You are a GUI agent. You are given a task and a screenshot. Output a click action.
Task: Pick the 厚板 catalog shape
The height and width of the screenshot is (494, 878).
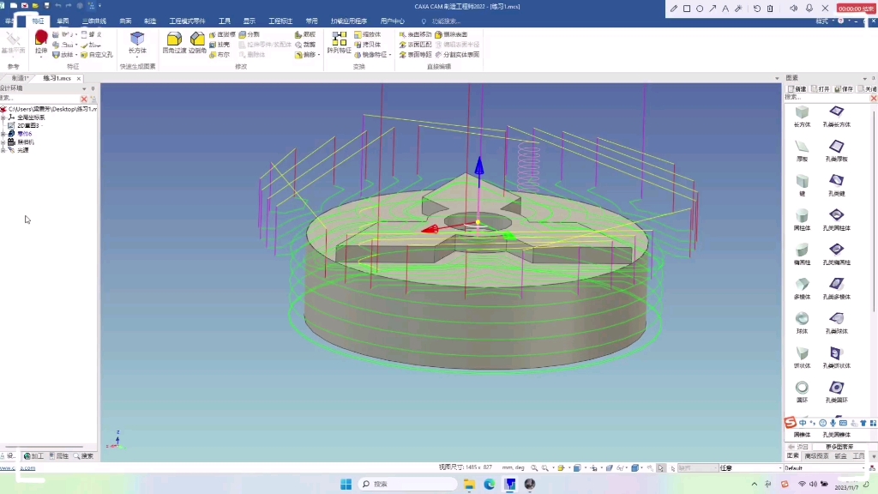(802, 151)
